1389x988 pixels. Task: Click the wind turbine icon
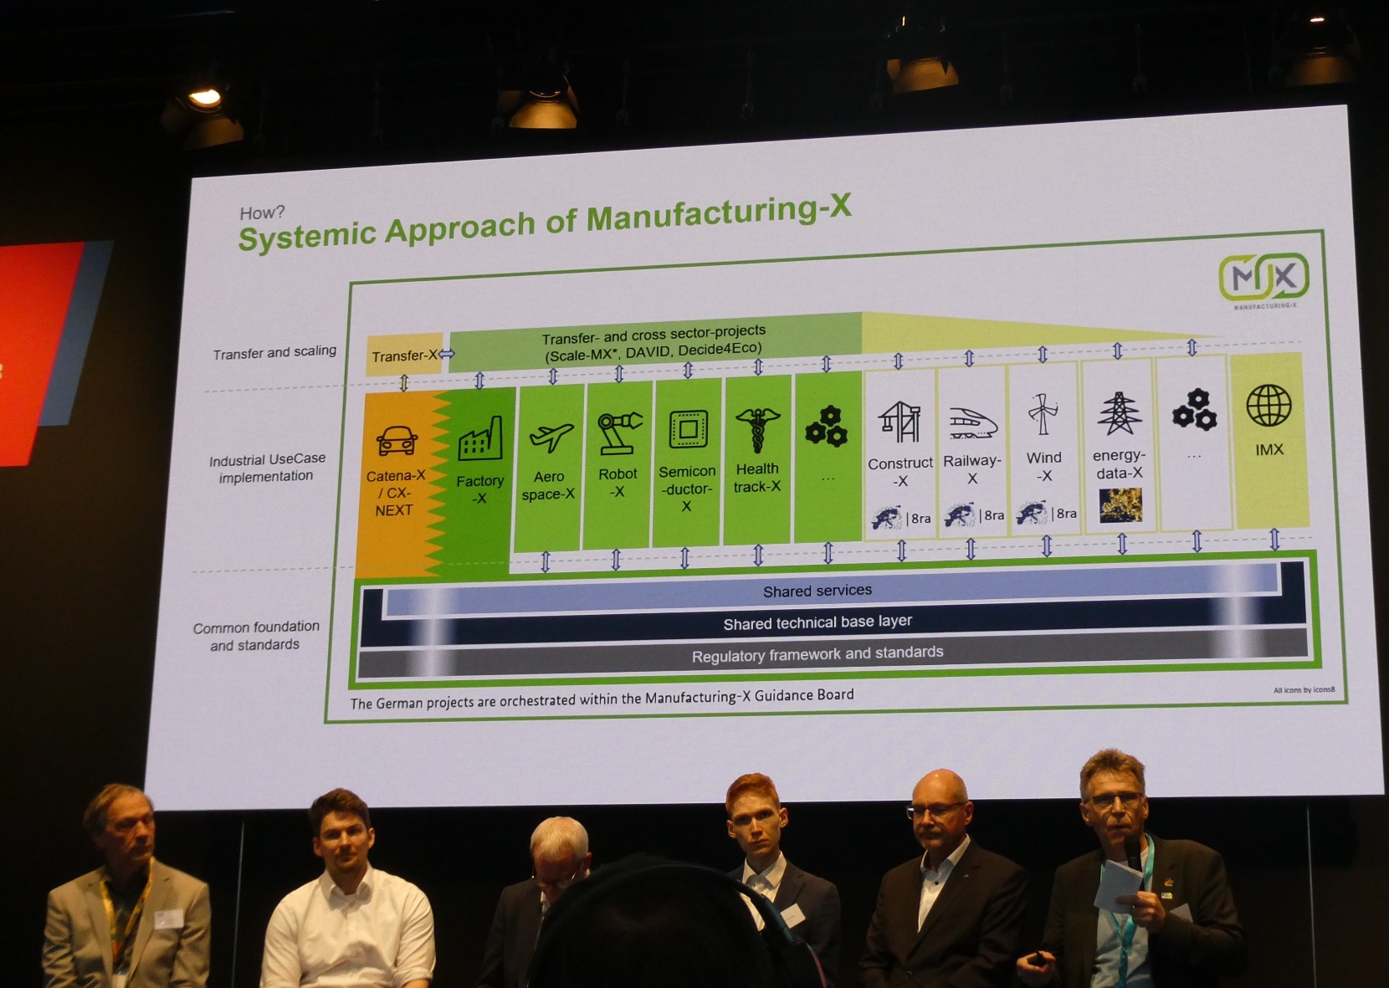[1043, 414]
